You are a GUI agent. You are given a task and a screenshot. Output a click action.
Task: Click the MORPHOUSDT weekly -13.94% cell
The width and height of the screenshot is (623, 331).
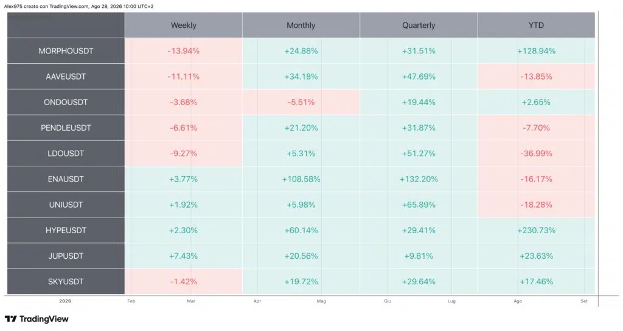tap(184, 51)
